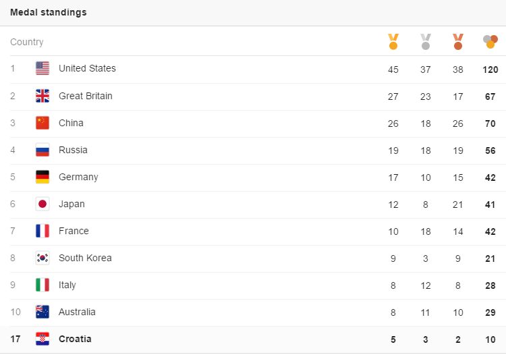Screen dimensions: 506x355
Task: Click the Australia flag icon
Action: [43, 312]
